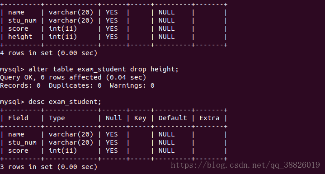The height and width of the screenshot is (174, 325).
Task: Click the 'alter table exam_student drop height' command
Action: point(104,69)
